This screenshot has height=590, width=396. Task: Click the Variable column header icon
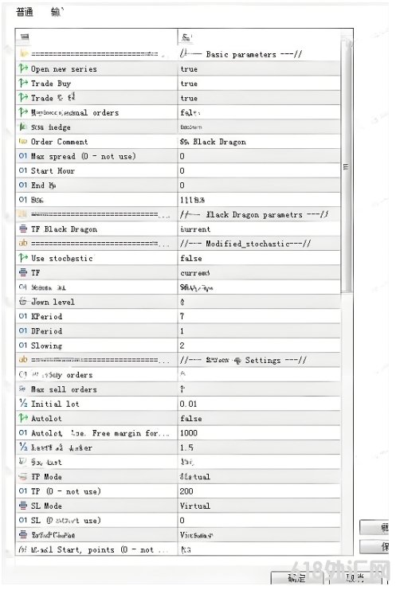pyautogui.click(x=25, y=37)
